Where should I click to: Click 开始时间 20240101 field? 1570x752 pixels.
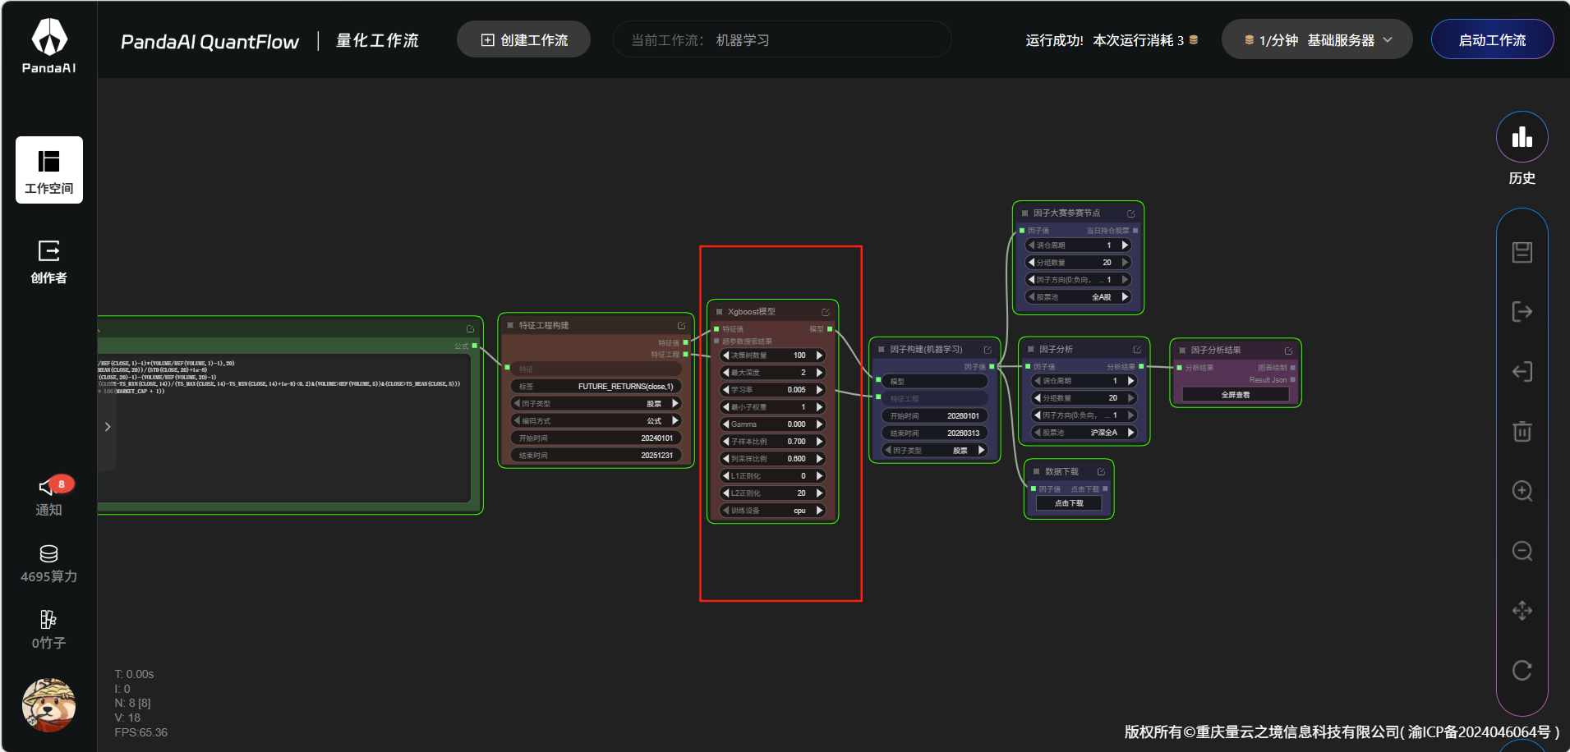pos(596,438)
